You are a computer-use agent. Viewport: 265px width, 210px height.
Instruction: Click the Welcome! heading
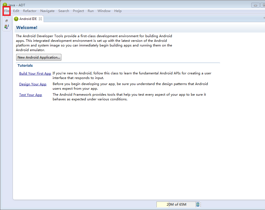27,28
